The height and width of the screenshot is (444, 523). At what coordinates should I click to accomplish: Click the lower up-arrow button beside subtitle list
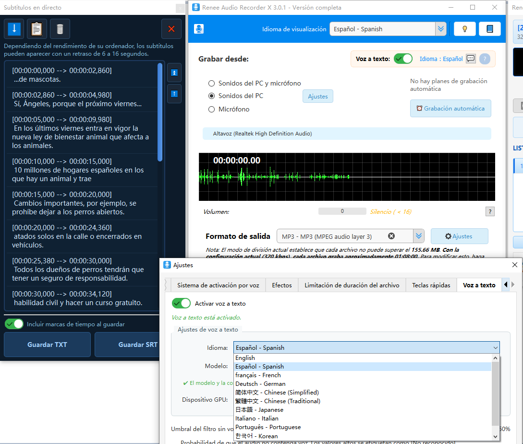click(174, 94)
